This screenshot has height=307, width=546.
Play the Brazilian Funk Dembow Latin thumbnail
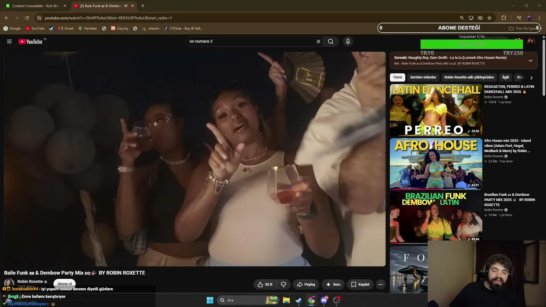point(436,217)
